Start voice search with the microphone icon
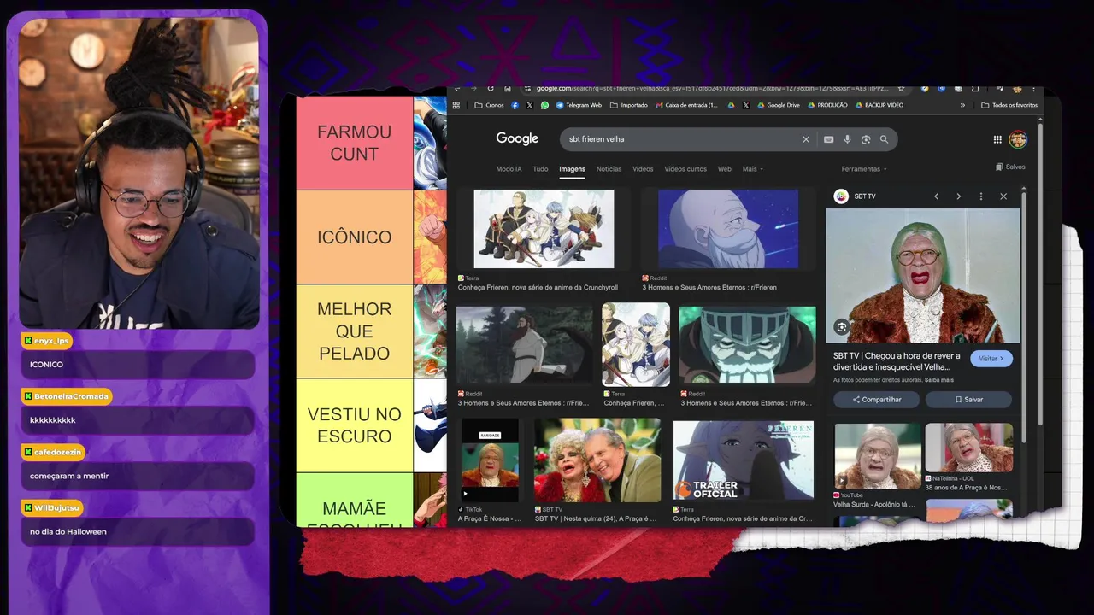This screenshot has height=615, width=1094. click(847, 139)
